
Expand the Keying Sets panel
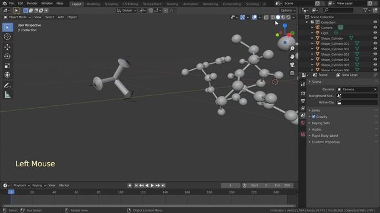tap(321, 123)
